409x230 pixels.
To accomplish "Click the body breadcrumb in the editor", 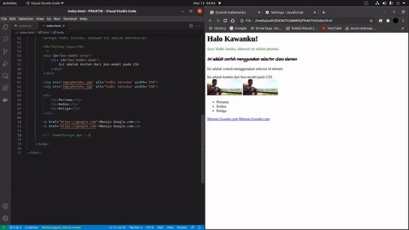I will (58, 33).
